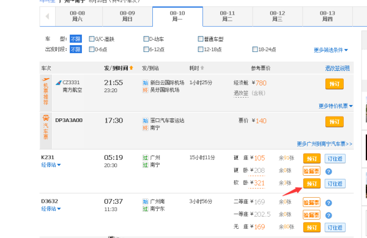Book K231 硬座 at ¥105
367x238 pixels.
click(x=312, y=159)
